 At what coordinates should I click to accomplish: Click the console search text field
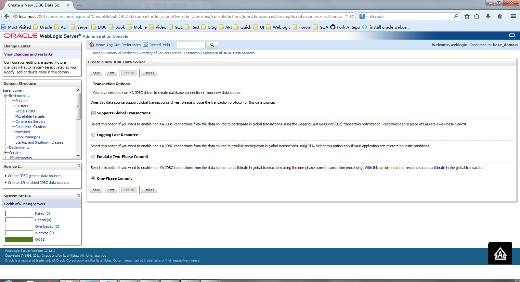pos(191,45)
